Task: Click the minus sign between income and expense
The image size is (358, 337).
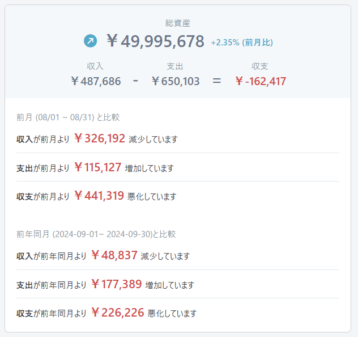Action: (x=135, y=81)
